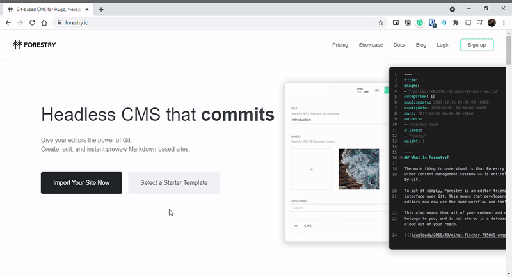The height and width of the screenshot is (277, 512).
Task: Click the tab search dropdown arrow
Action: [x=452, y=10]
